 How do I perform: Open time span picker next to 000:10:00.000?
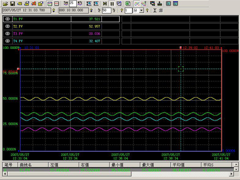point(91,11)
